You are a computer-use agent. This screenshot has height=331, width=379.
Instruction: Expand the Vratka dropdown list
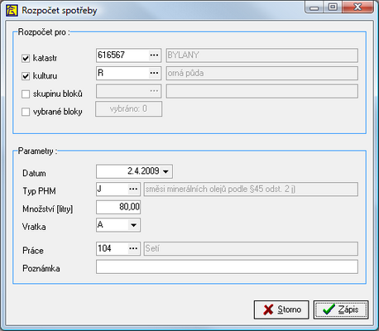tap(133, 225)
